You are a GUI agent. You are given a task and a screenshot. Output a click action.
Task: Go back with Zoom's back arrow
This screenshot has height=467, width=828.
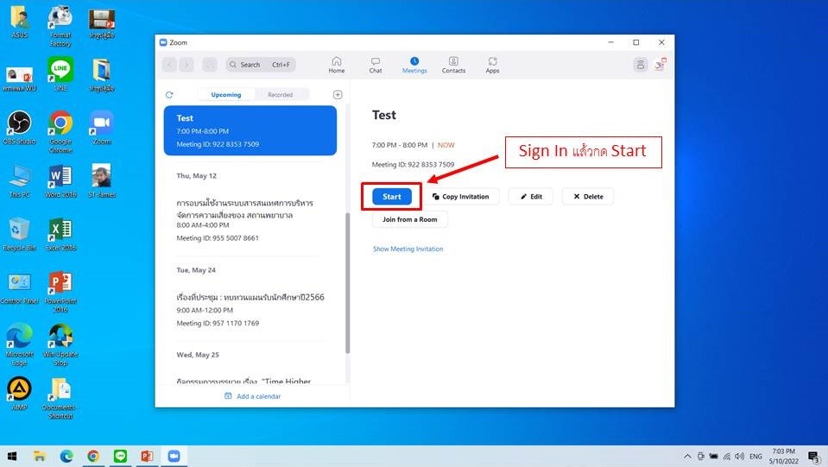(169, 65)
